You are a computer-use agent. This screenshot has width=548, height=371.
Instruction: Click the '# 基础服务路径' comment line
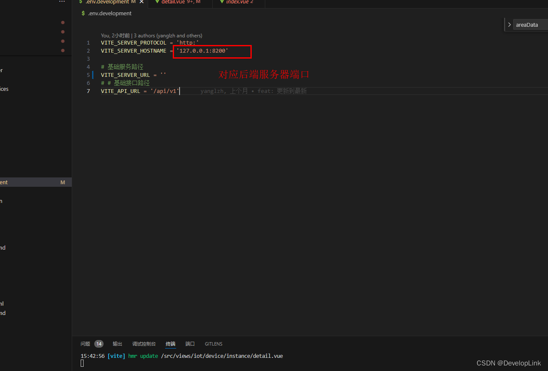pyautogui.click(x=122, y=67)
